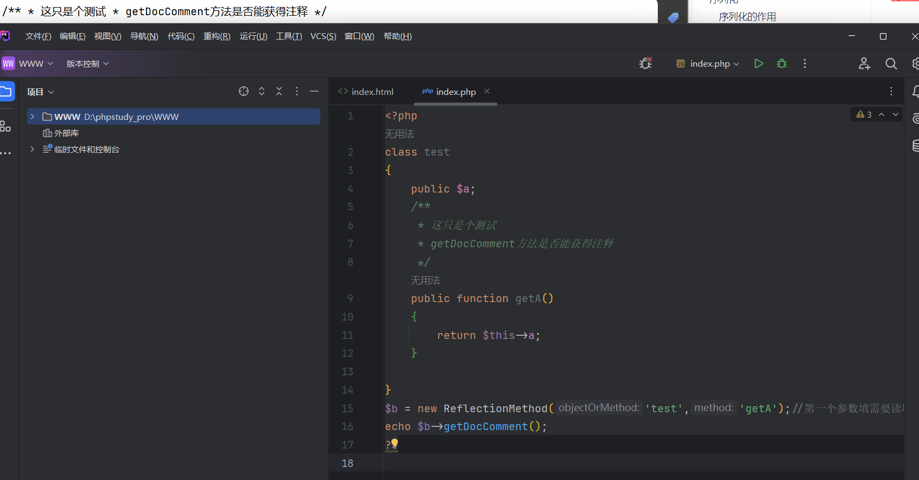Expand the 临时文件和控制台 tree node

33,149
